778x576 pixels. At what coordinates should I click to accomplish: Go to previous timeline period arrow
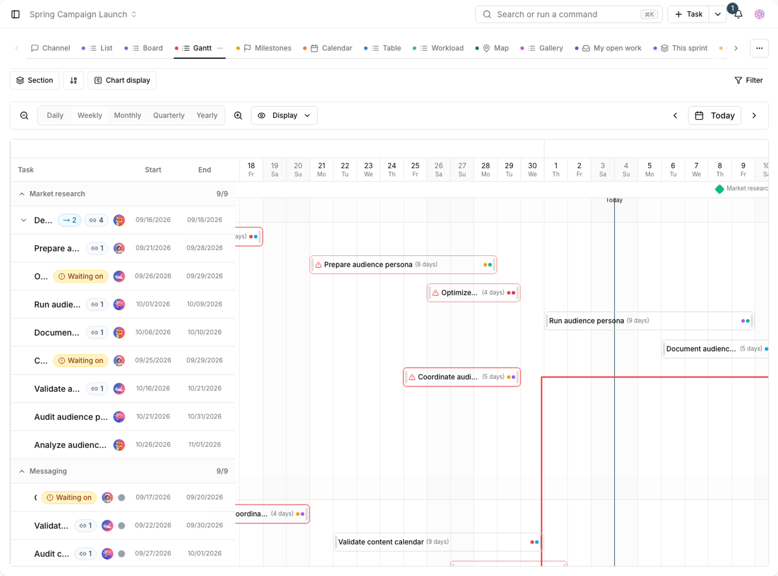(675, 116)
